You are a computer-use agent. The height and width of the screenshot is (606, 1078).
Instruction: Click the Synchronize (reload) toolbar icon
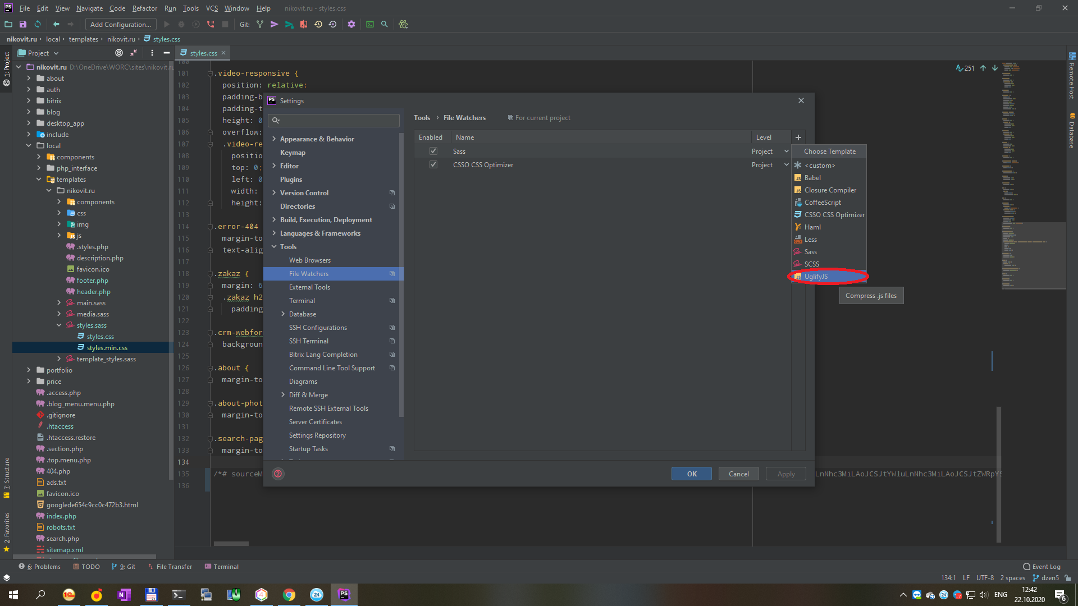(x=38, y=24)
